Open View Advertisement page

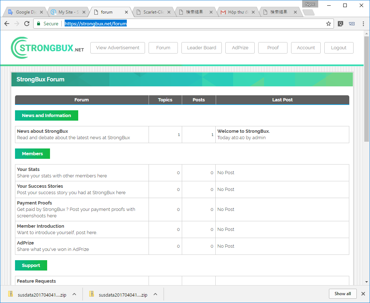click(x=117, y=47)
